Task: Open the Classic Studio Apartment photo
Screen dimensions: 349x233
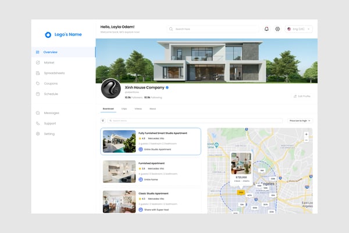Action: click(x=119, y=202)
